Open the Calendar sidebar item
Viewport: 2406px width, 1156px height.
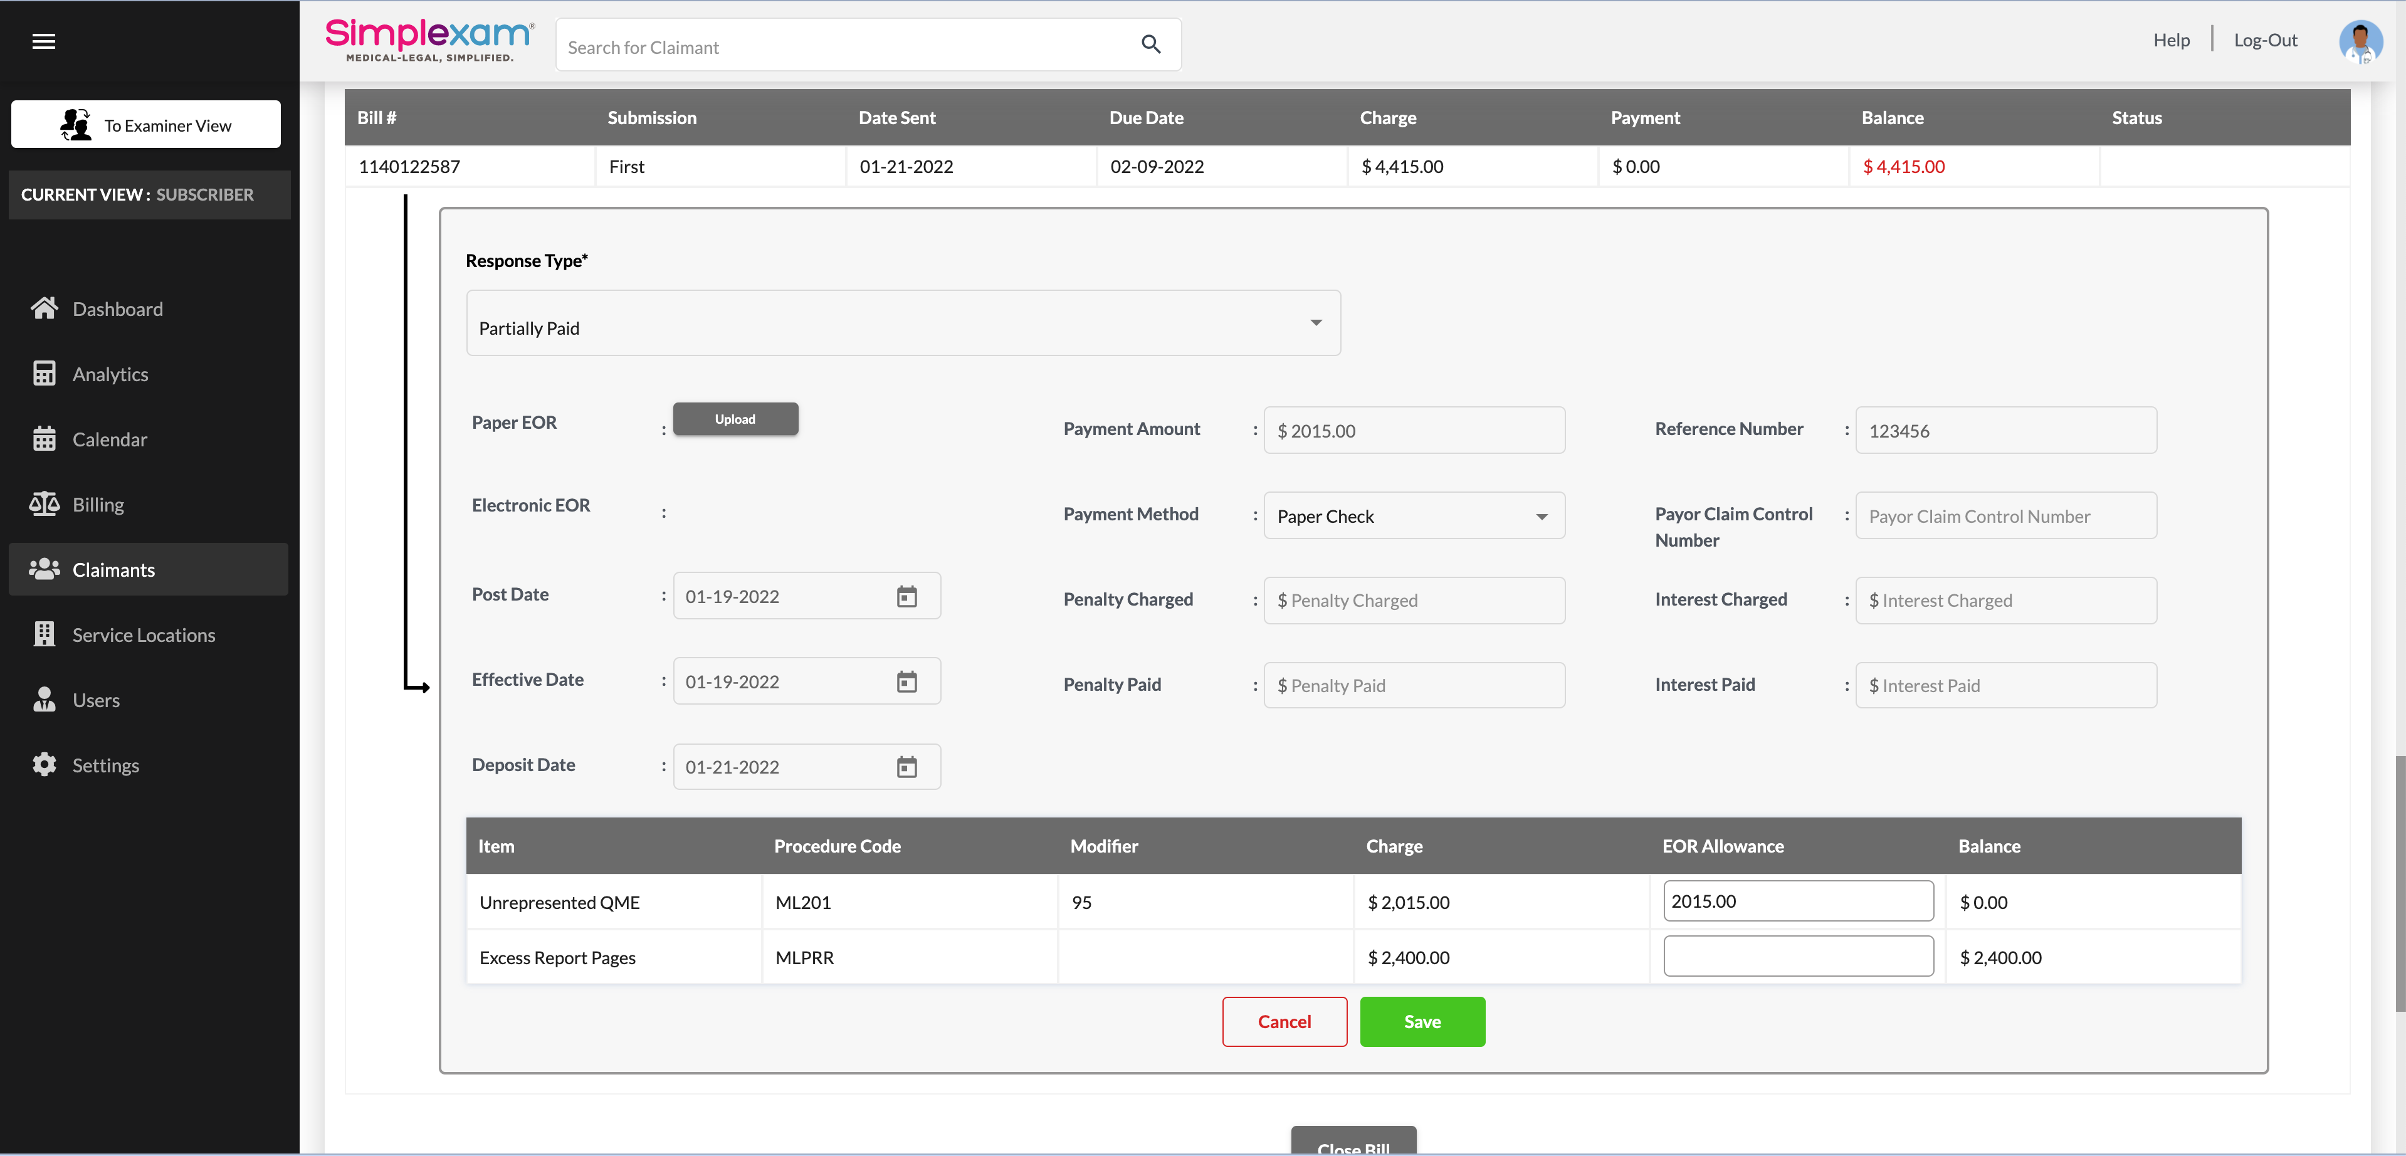point(109,440)
